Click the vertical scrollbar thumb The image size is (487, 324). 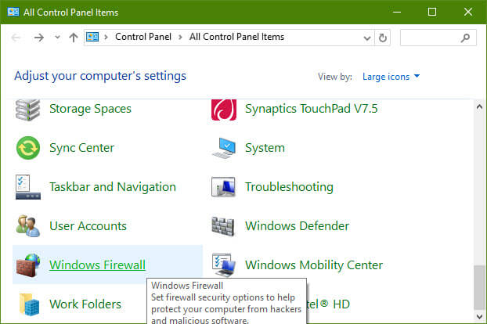479,287
